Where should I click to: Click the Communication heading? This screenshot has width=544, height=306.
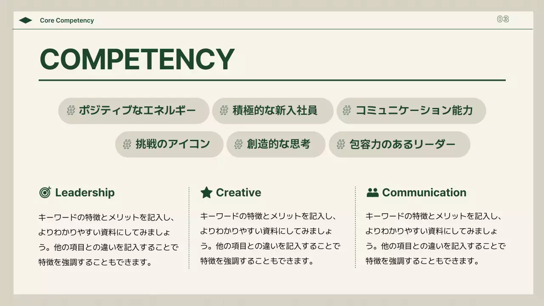(x=424, y=193)
